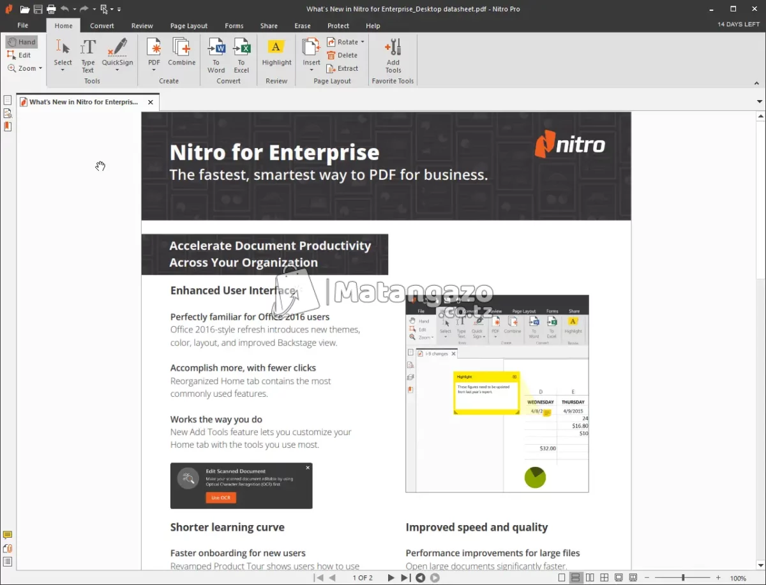Viewport: 766px width, 585px height.
Task: Switch to the Convert ribbon tab
Action: pos(102,26)
